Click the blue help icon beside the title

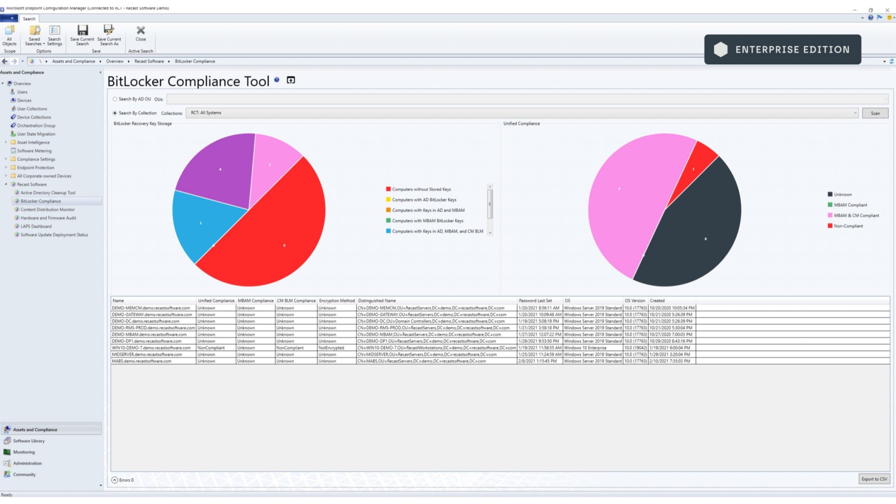coord(276,80)
